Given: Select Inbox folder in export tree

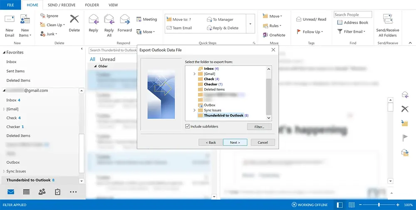Looking at the screenshot, I should 208,69.
